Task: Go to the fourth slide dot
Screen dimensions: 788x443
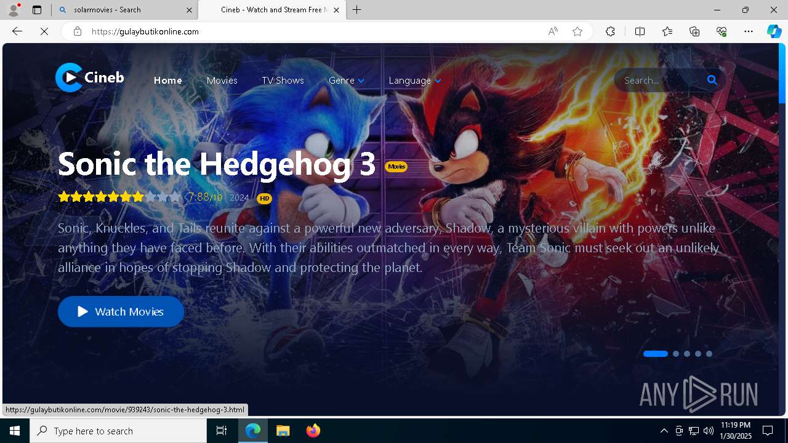Action: pos(698,354)
